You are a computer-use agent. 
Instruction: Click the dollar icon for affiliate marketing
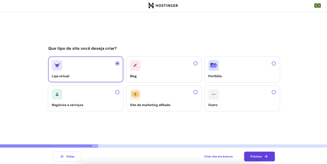click(135, 94)
